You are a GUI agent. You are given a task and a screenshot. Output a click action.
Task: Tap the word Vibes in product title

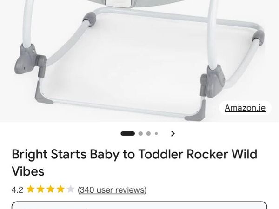click(28, 171)
